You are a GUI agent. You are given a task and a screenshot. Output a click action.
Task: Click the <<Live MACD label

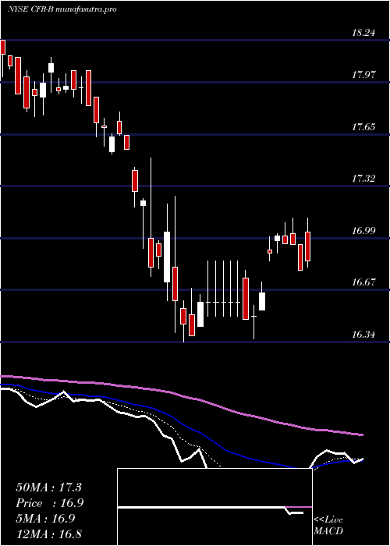[x=328, y=526]
